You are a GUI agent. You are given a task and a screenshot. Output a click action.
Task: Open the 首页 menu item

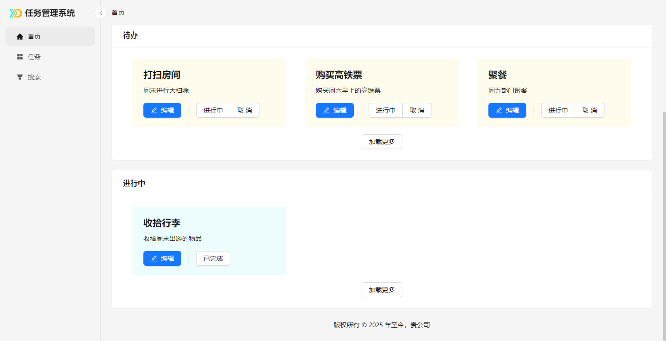[50, 36]
